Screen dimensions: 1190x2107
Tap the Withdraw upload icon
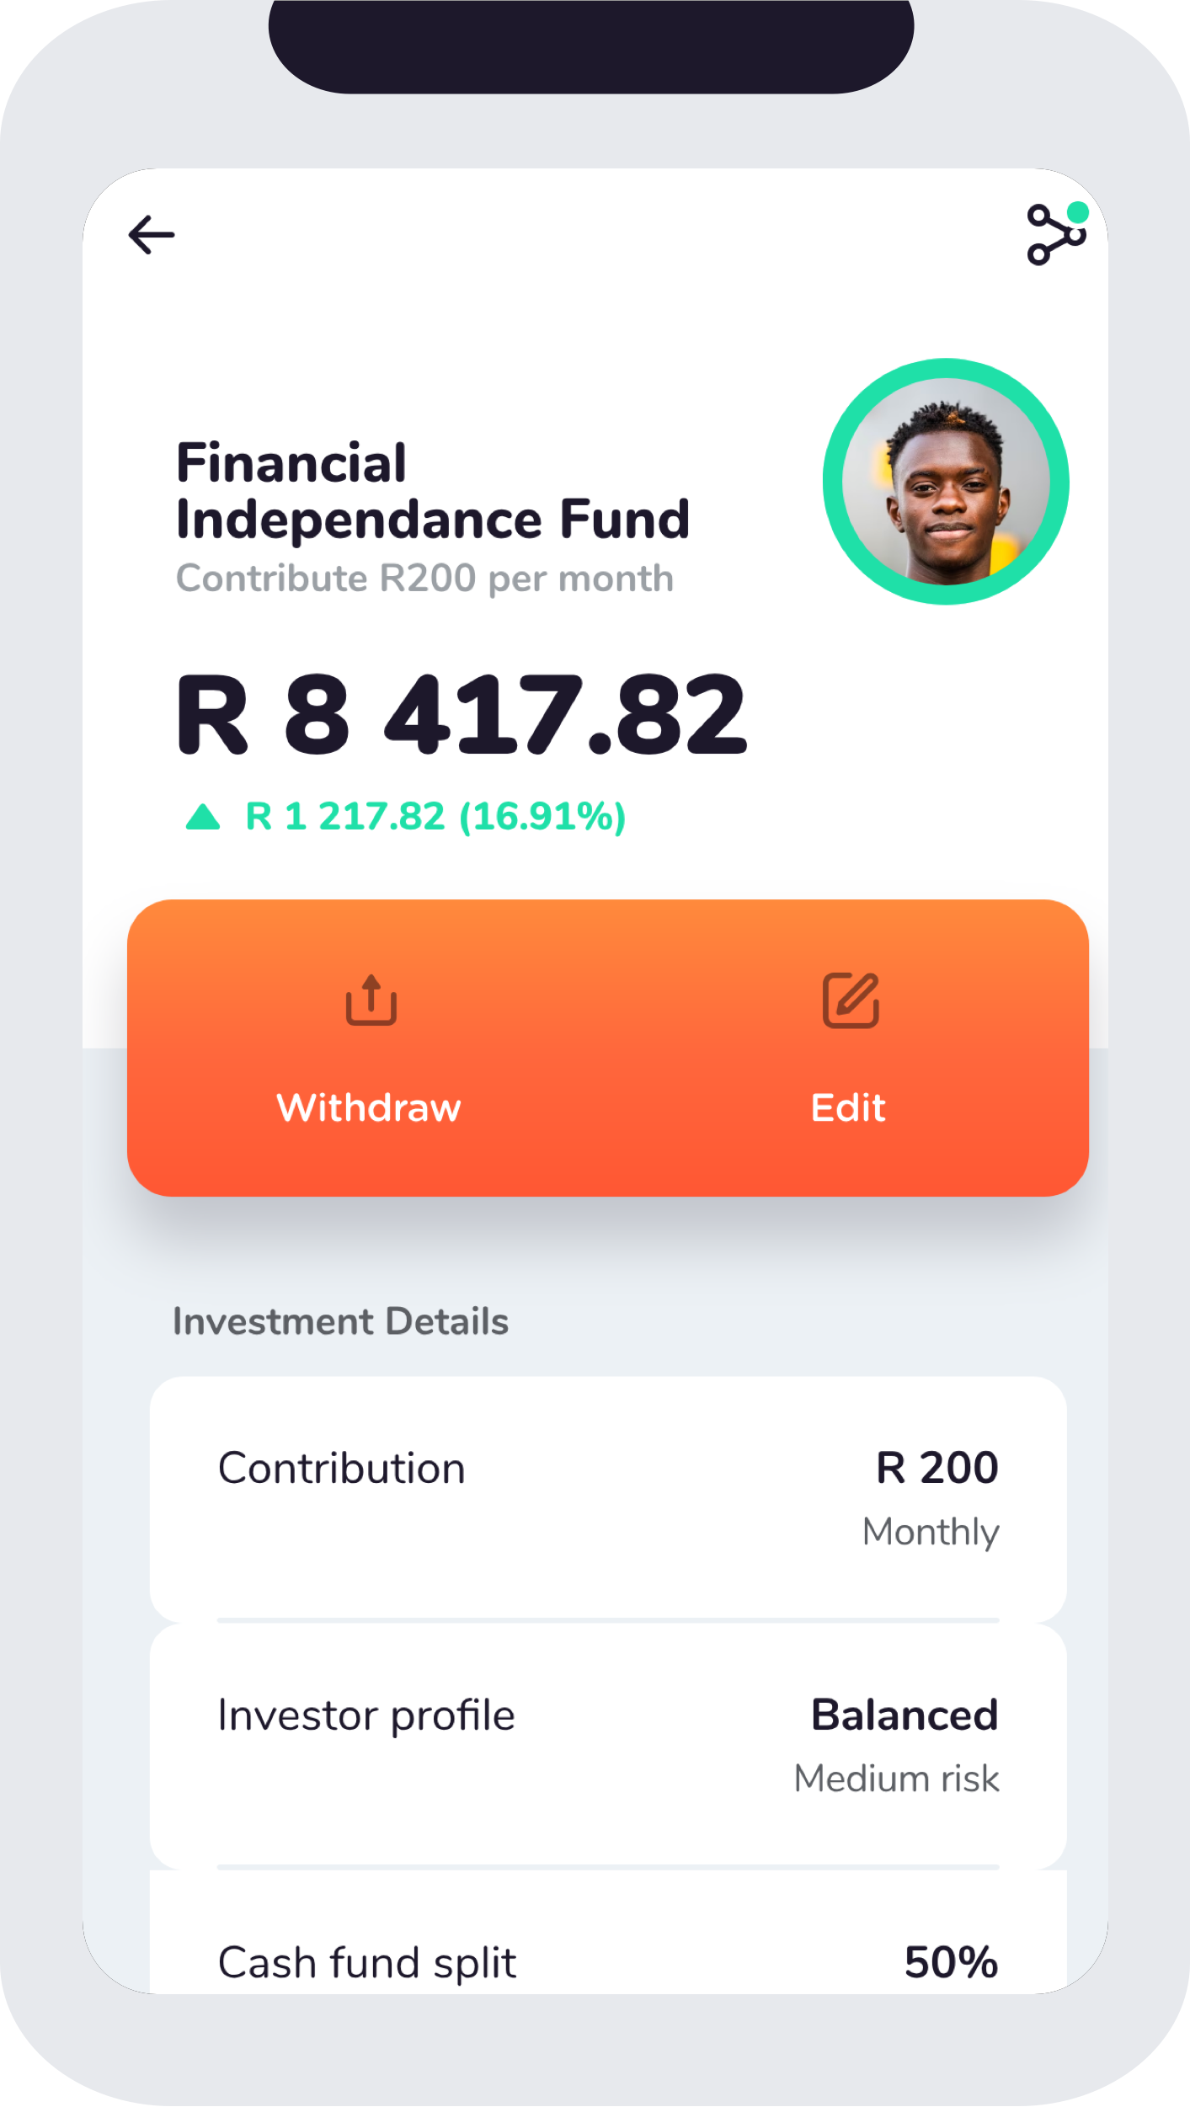point(371,1000)
